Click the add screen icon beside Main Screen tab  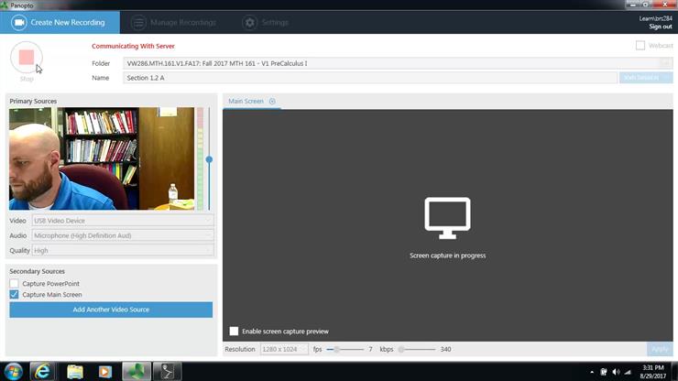(x=272, y=102)
